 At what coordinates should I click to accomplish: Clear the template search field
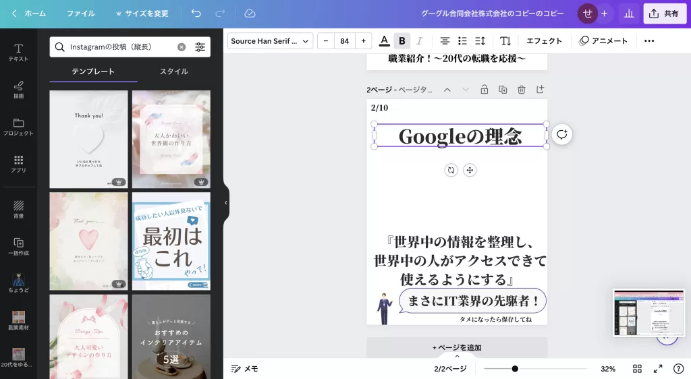(181, 47)
